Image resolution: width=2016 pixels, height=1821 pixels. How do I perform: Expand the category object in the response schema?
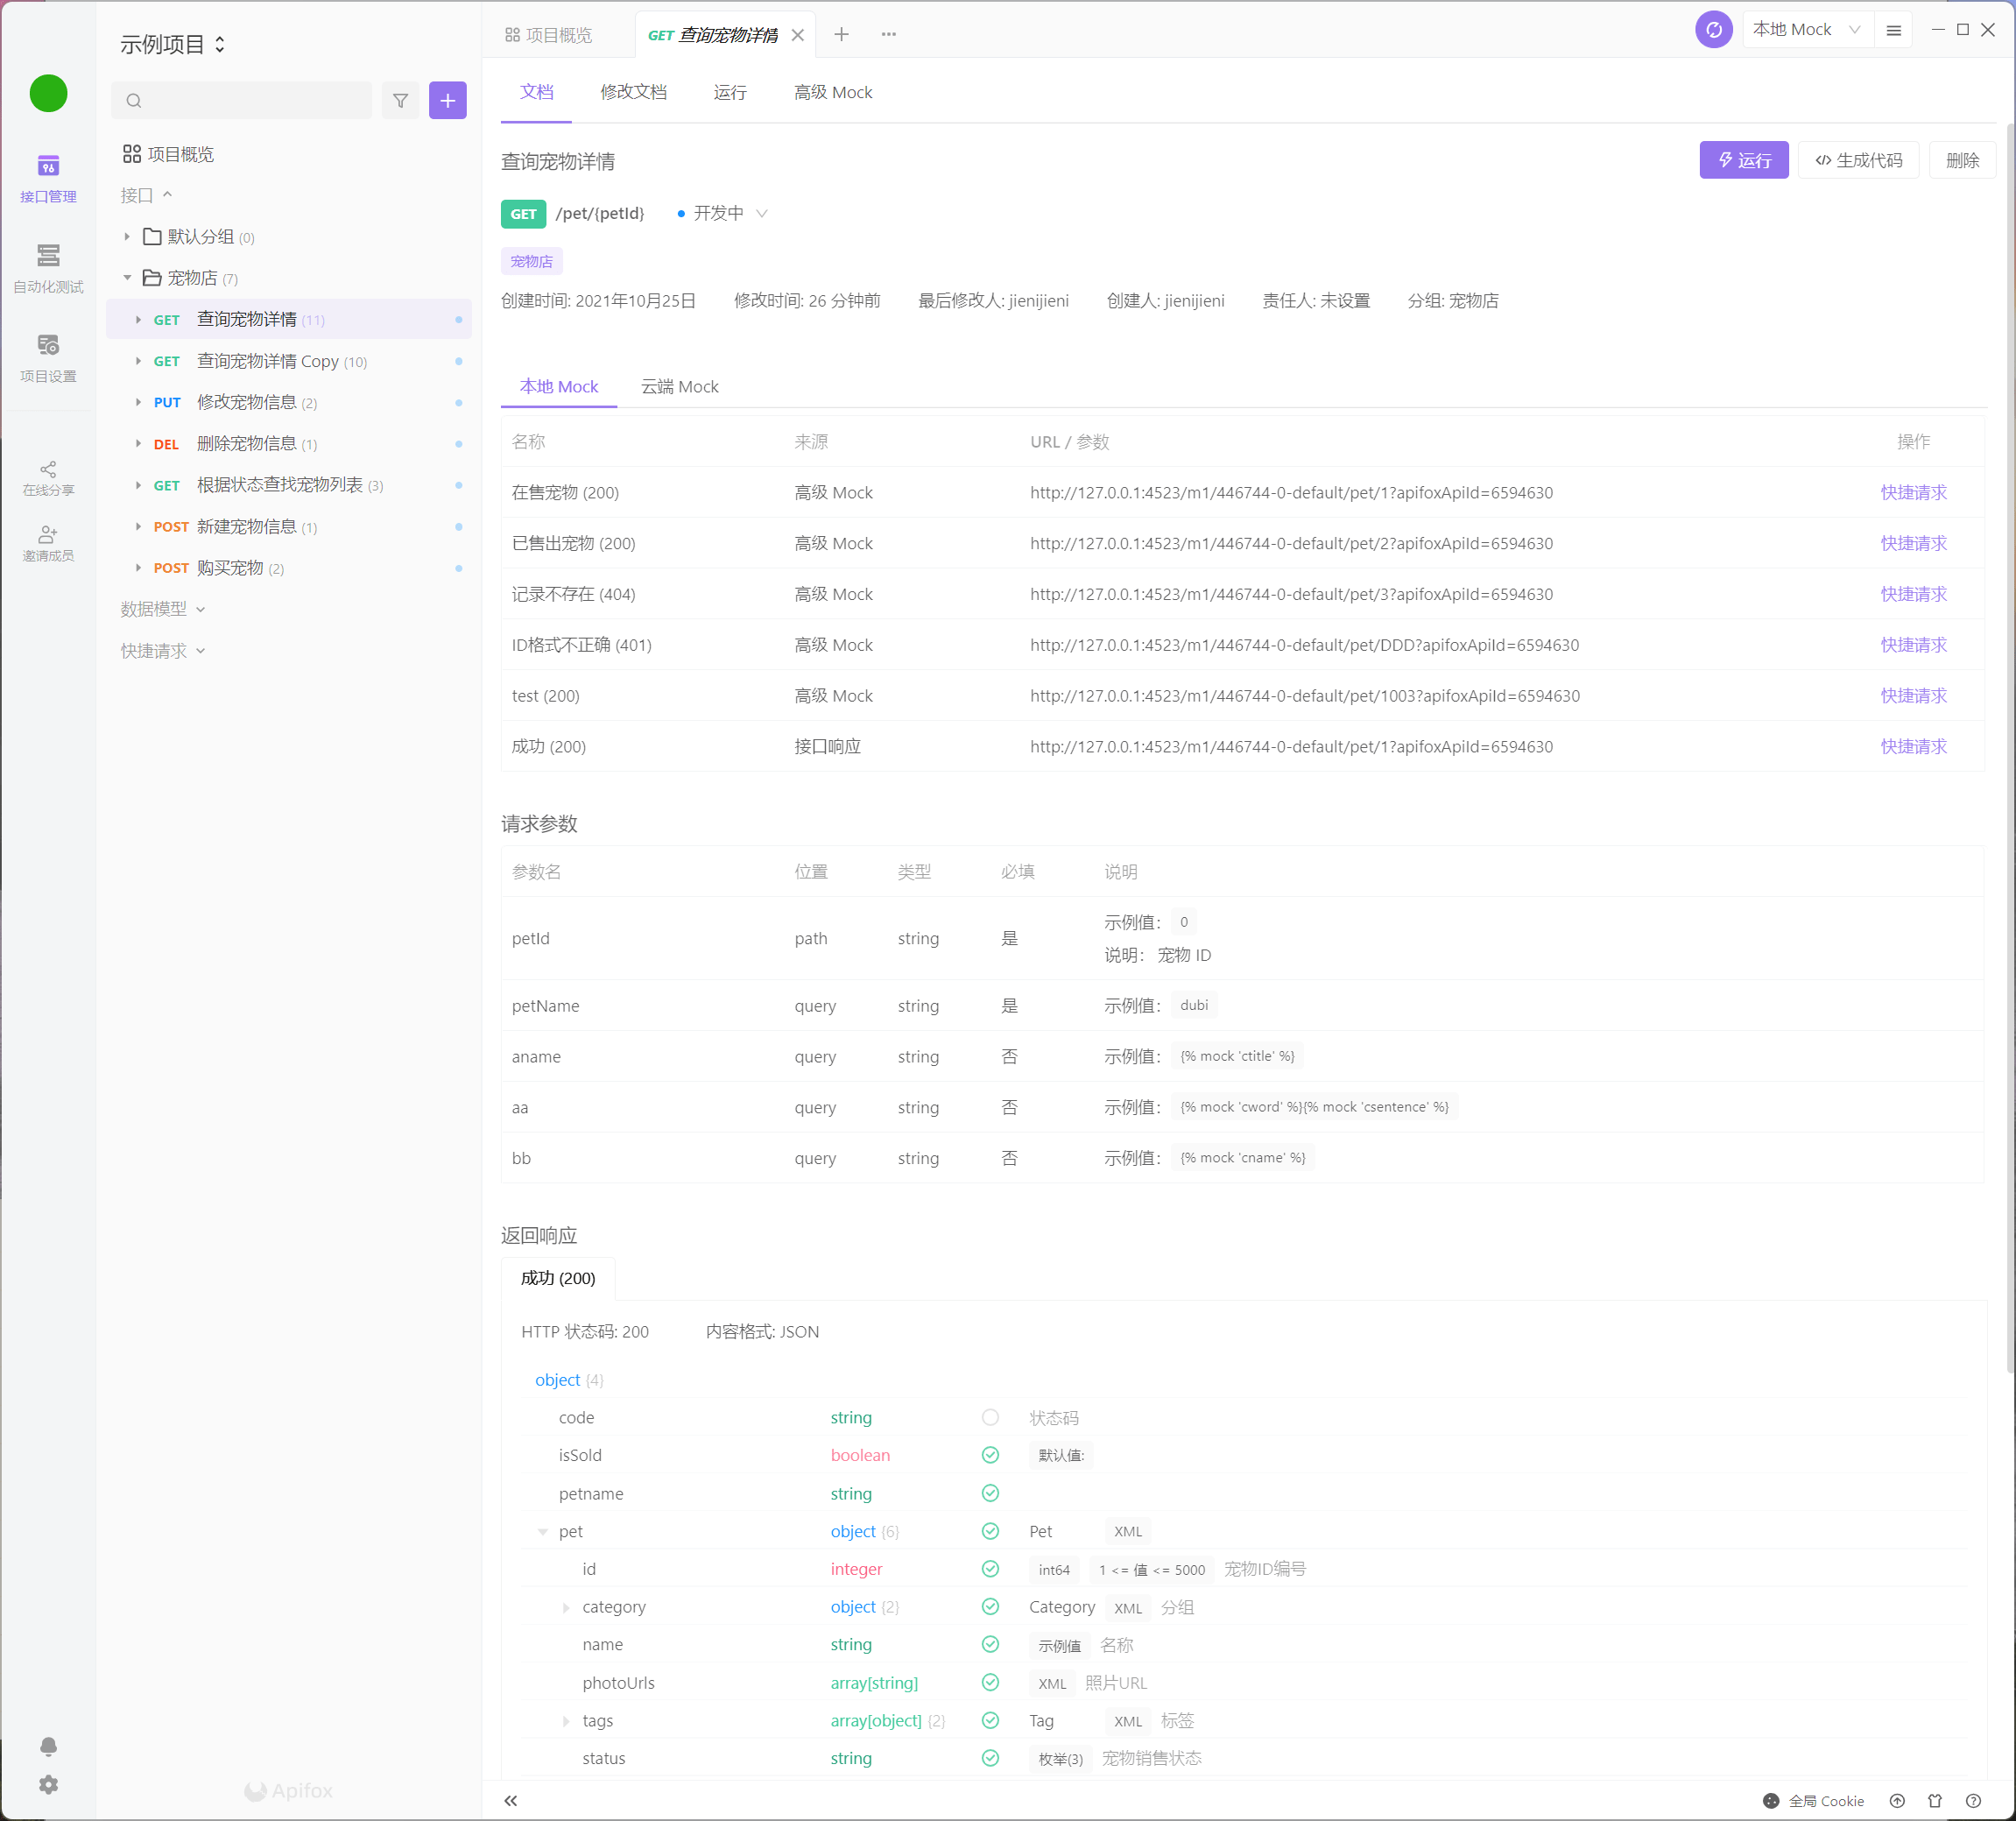[567, 1607]
